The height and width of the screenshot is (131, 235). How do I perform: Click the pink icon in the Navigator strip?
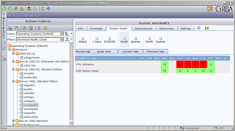coord(4,54)
